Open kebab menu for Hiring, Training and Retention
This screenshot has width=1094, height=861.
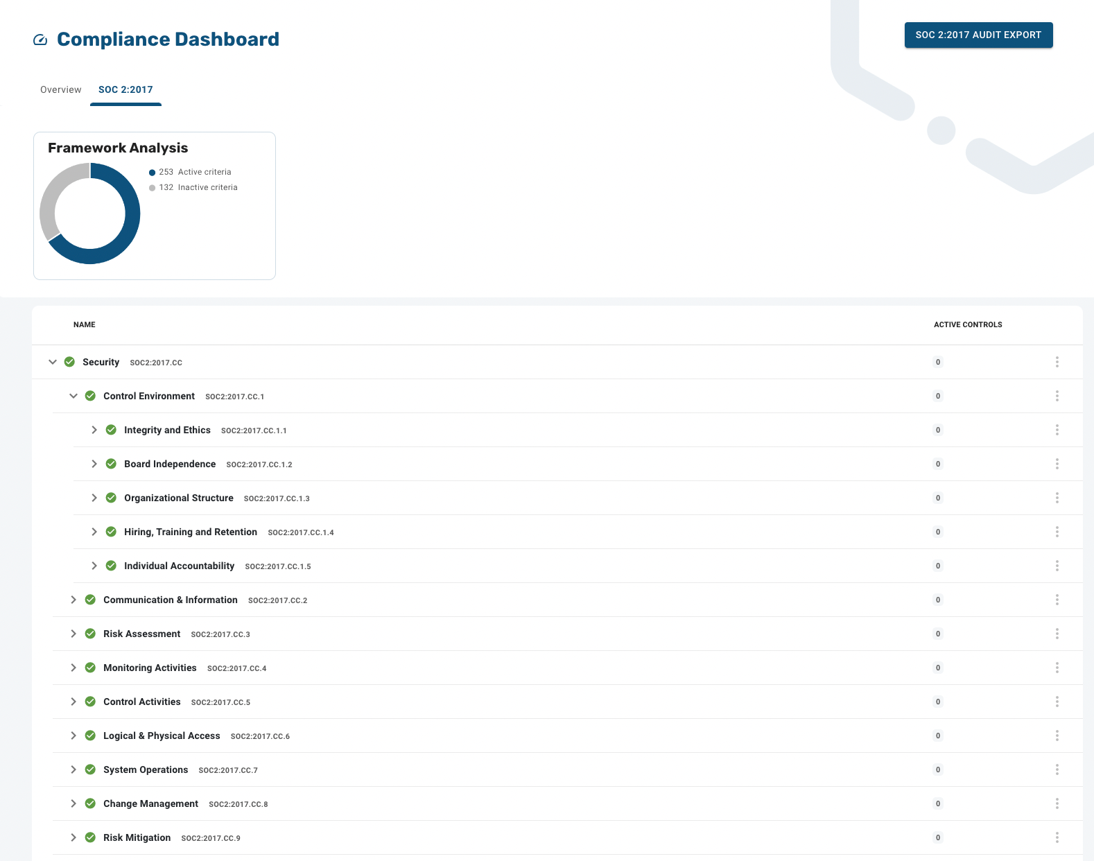click(x=1057, y=532)
